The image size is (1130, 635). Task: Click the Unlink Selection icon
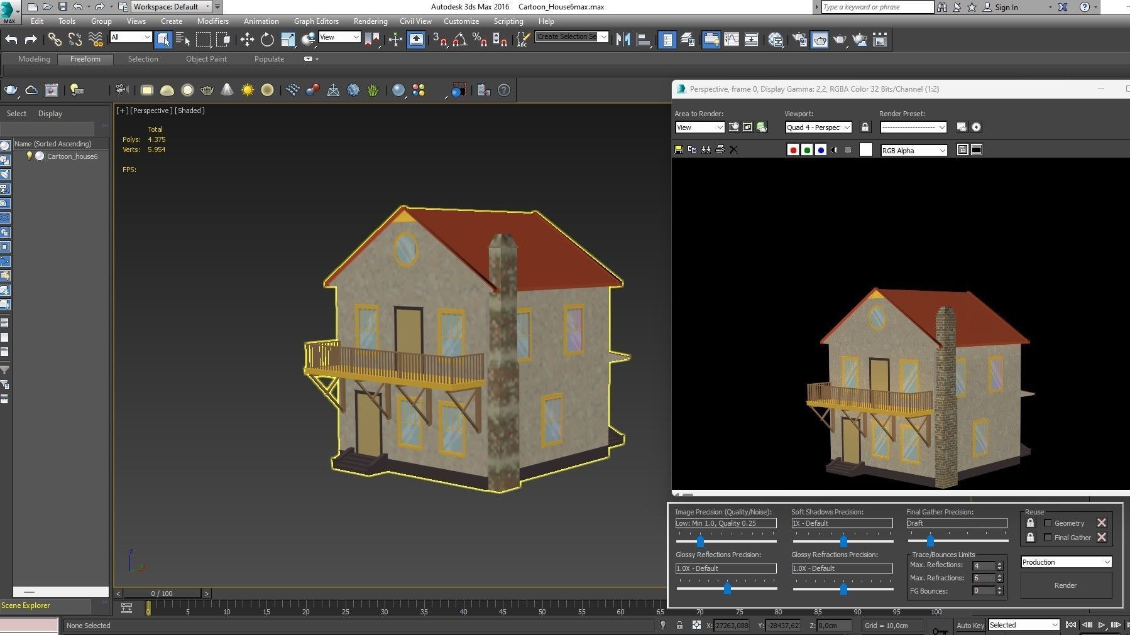(75, 40)
